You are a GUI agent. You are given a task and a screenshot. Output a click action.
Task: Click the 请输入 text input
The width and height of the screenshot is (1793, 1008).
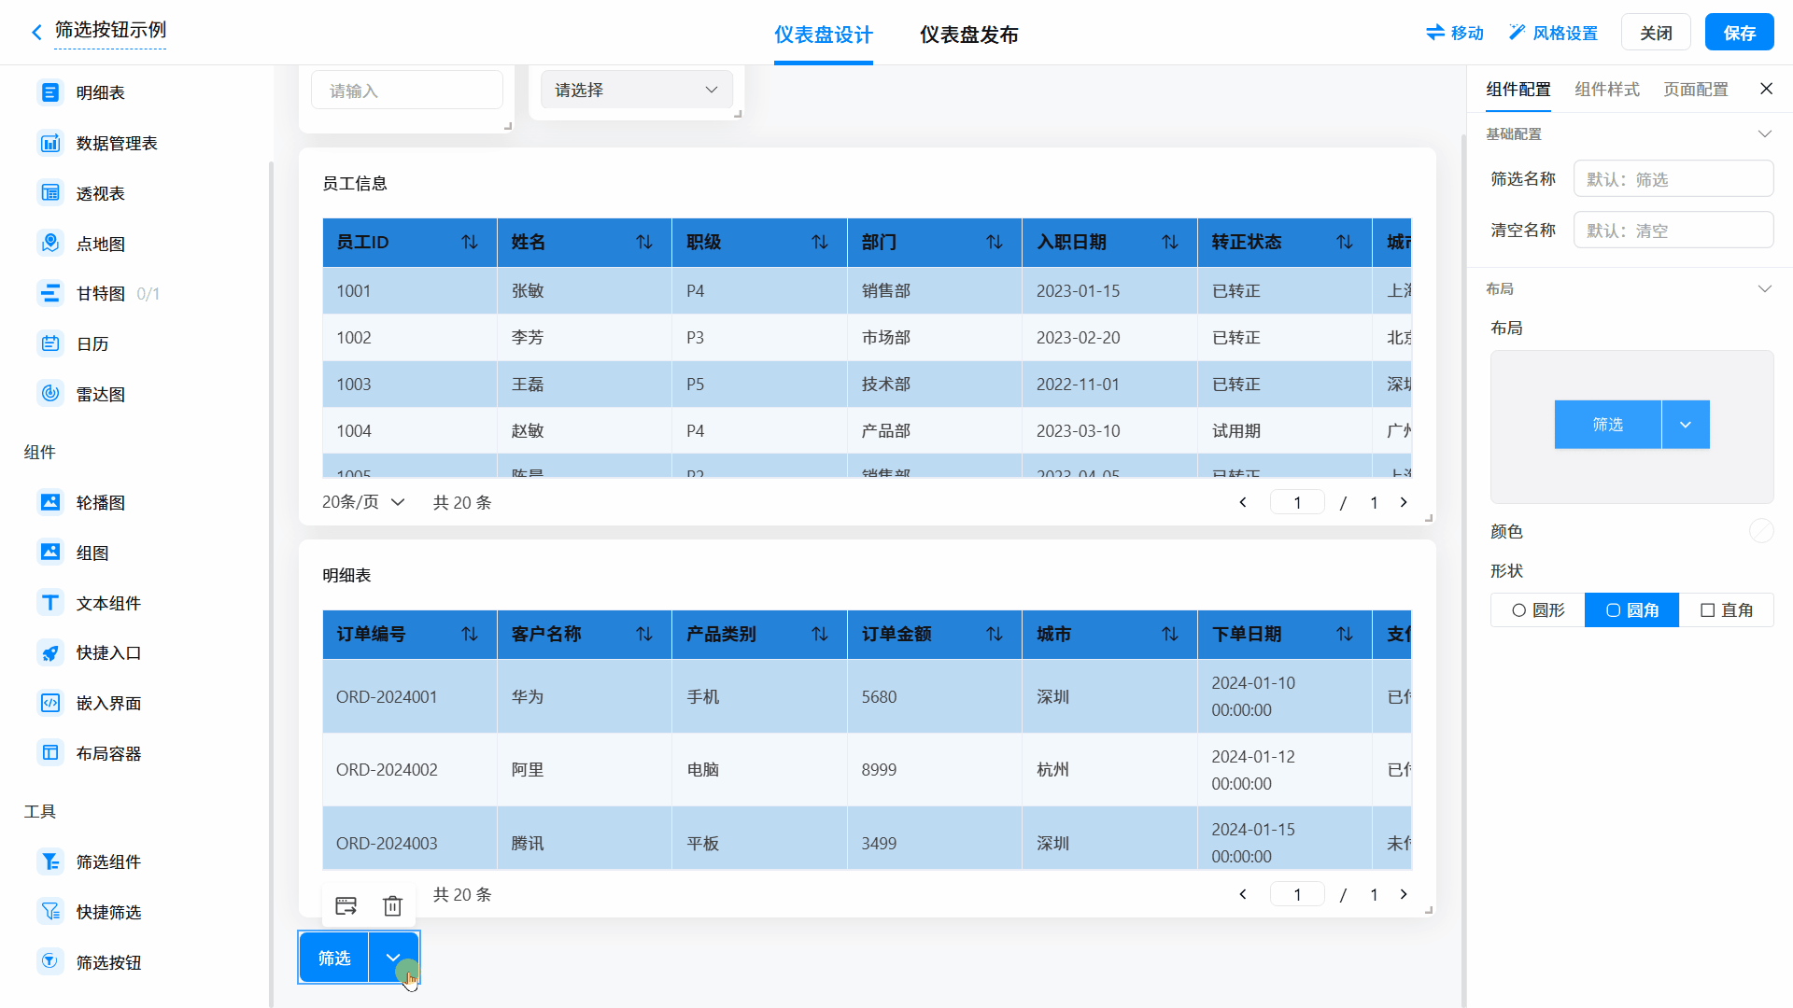pos(407,91)
